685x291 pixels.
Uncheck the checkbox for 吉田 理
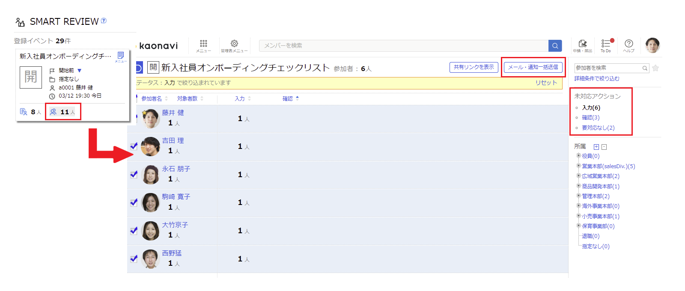click(x=134, y=146)
